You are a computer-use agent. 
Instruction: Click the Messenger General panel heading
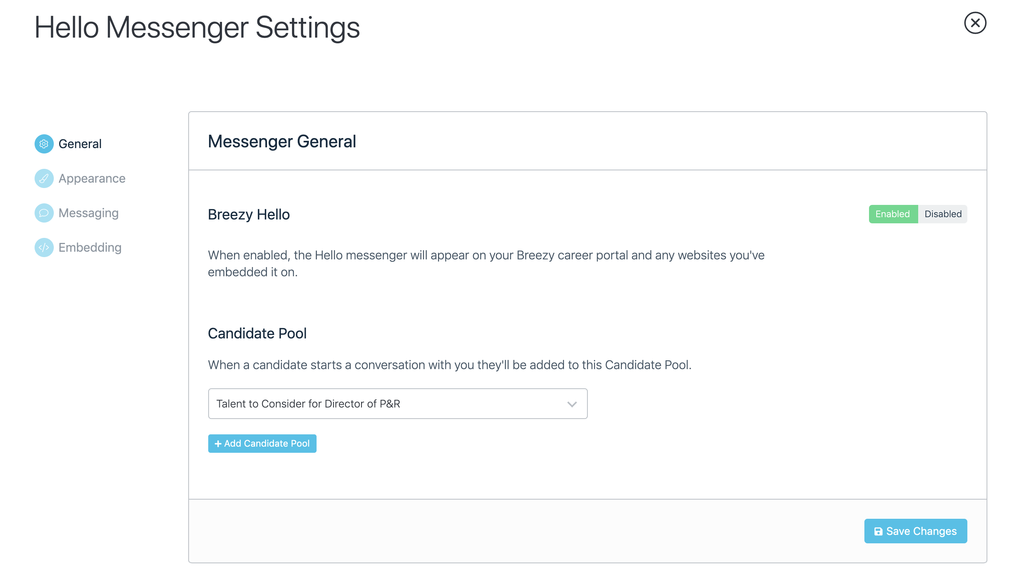click(282, 141)
